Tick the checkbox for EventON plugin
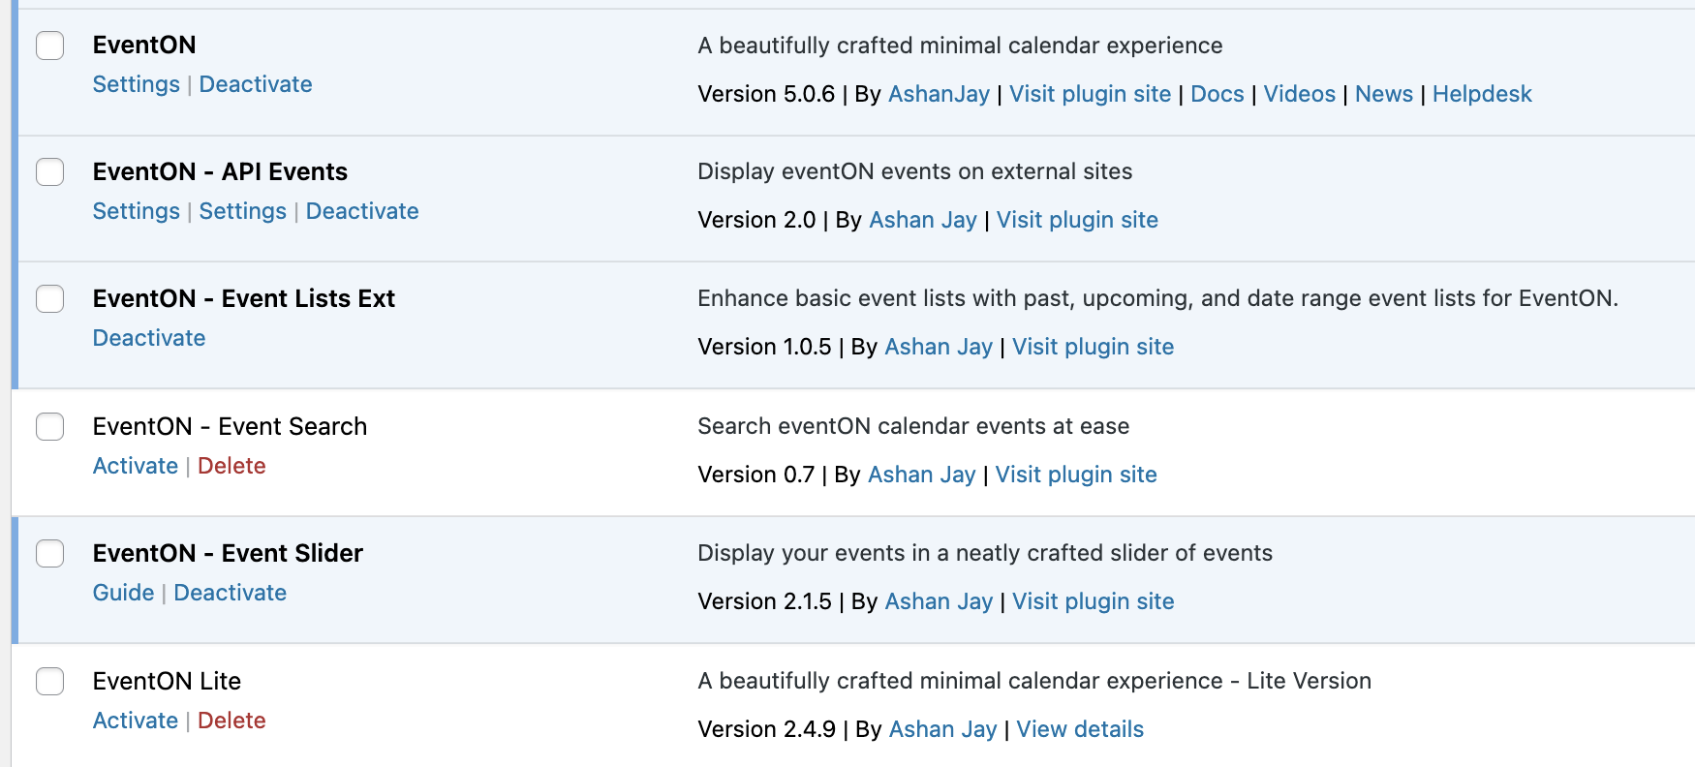Image resolution: width=1695 pixels, height=767 pixels. pos(50,46)
